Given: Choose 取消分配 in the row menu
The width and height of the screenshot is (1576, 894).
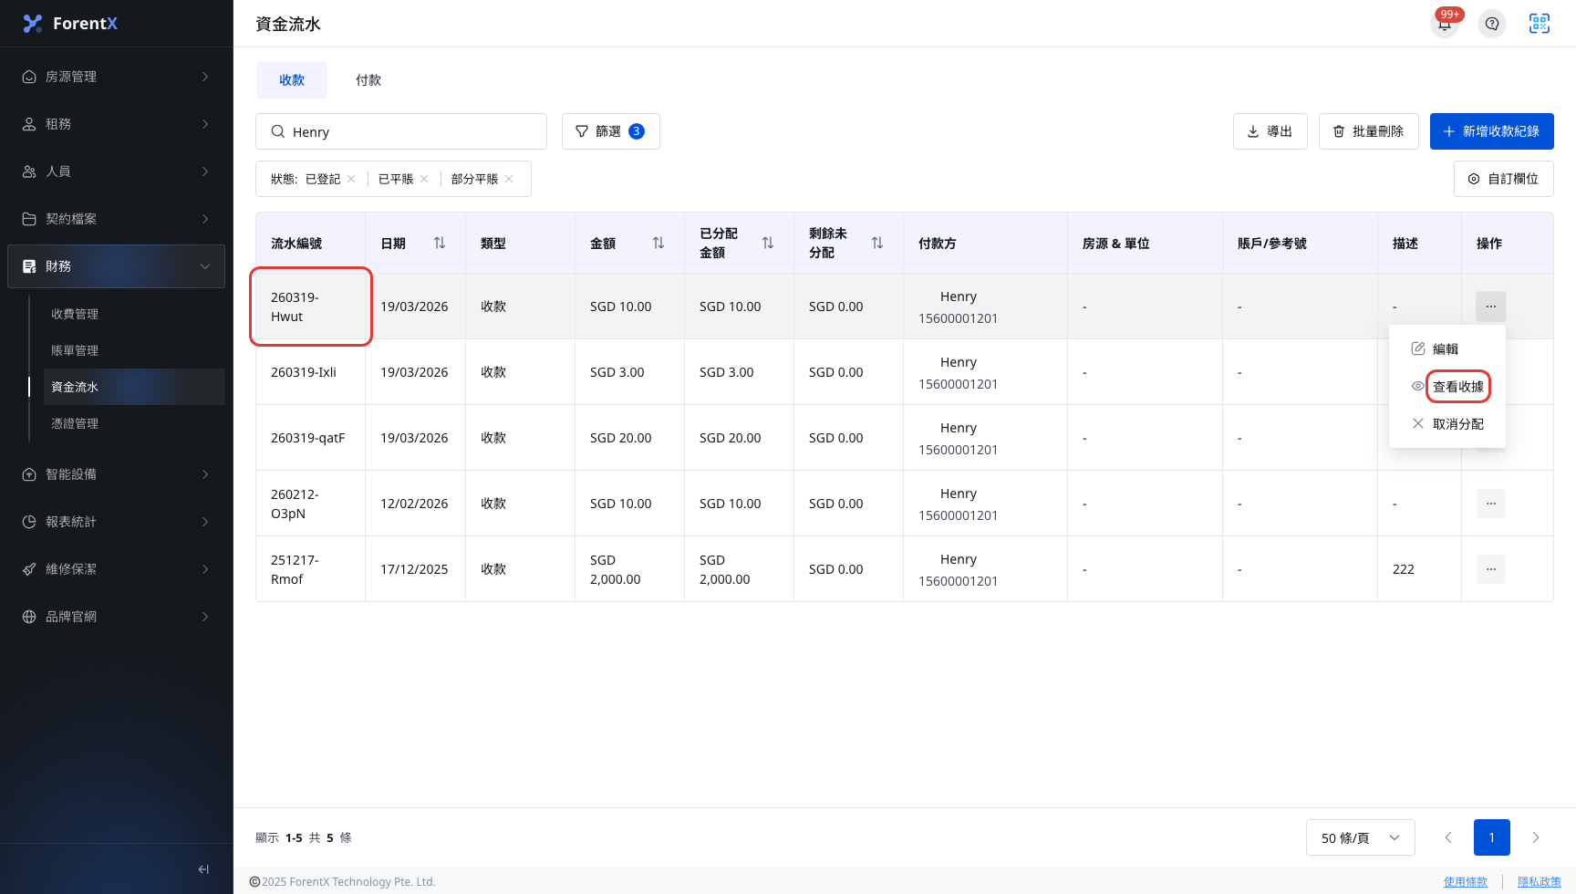Looking at the screenshot, I should (1447, 424).
